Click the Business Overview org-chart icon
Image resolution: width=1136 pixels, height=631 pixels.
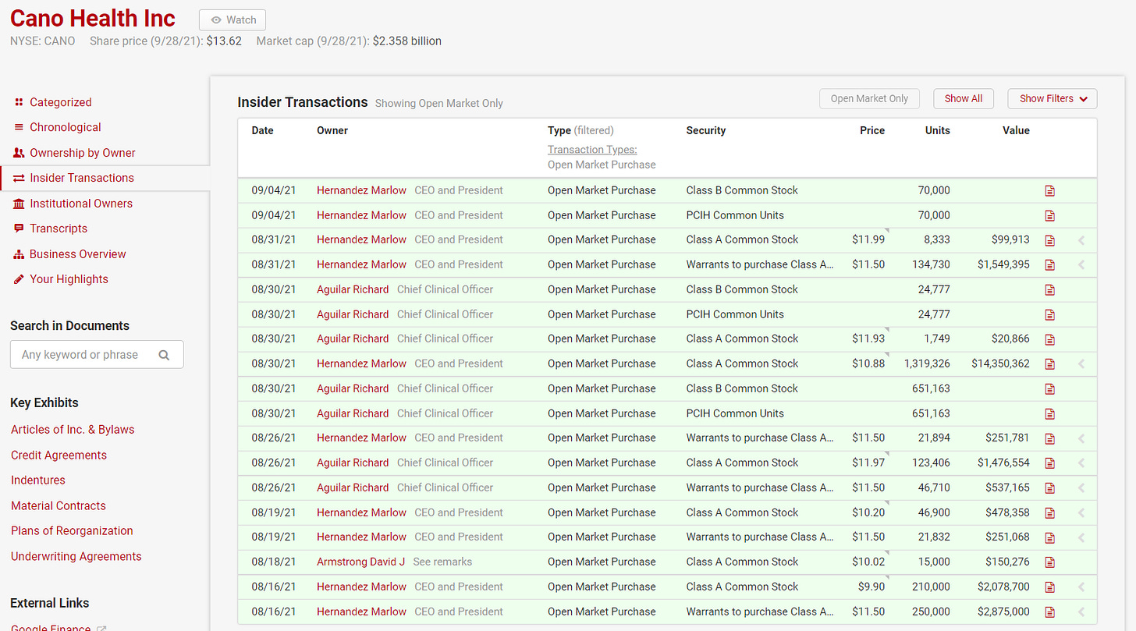click(x=19, y=254)
